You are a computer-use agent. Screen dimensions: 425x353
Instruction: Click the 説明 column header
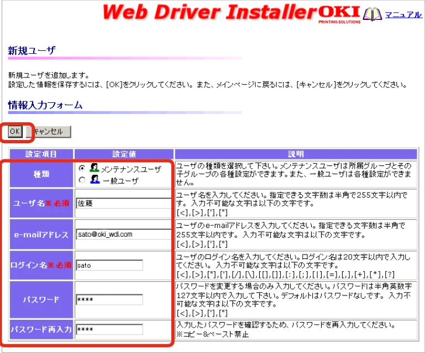point(296,154)
